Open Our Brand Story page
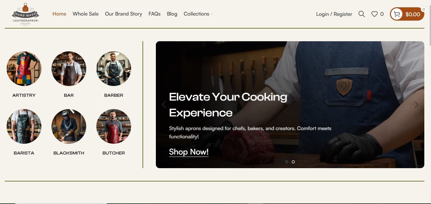The width and height of the screenshot is (431, 204). (123, 14)
